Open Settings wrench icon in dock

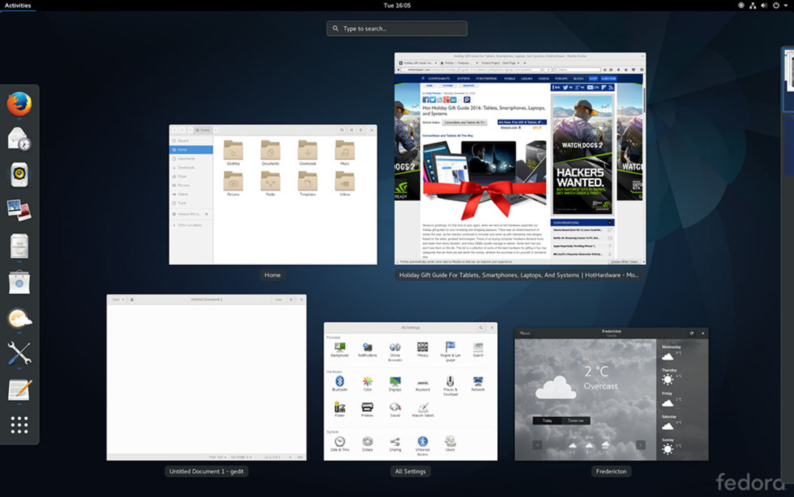19,354
